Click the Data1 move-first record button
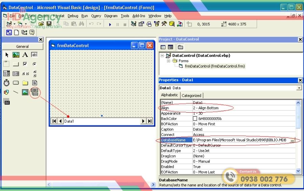The image size is (304, 191). [x=54, y=121]
